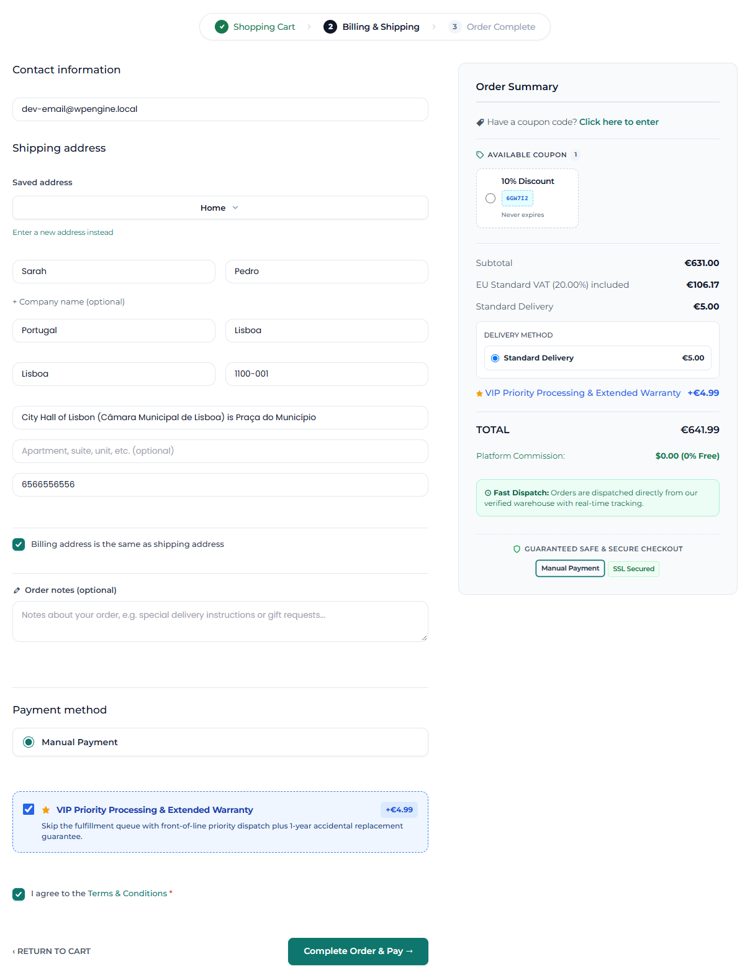
Task: Click the contact email input field
Action: point(220,109)
